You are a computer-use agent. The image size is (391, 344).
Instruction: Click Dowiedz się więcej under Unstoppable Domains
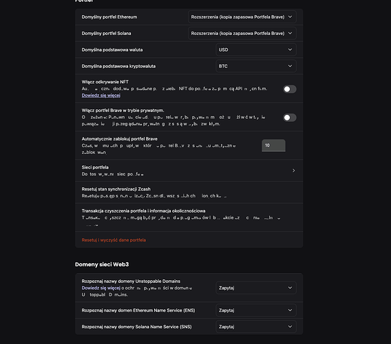coord(101,288)
